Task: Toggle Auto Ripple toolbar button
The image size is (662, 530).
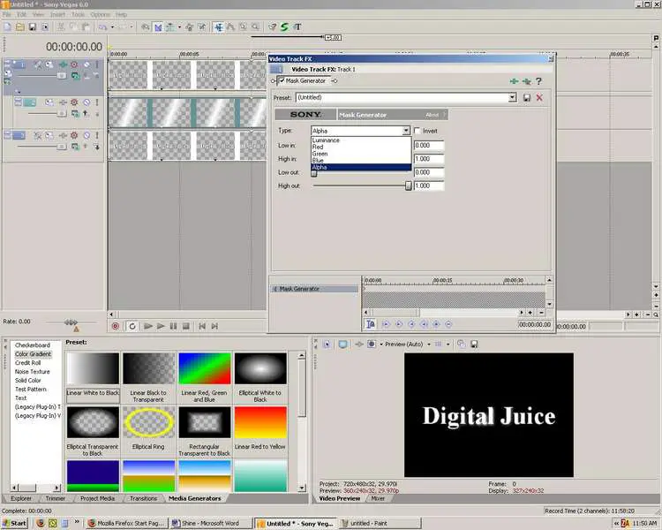Action: pos(170,27)
